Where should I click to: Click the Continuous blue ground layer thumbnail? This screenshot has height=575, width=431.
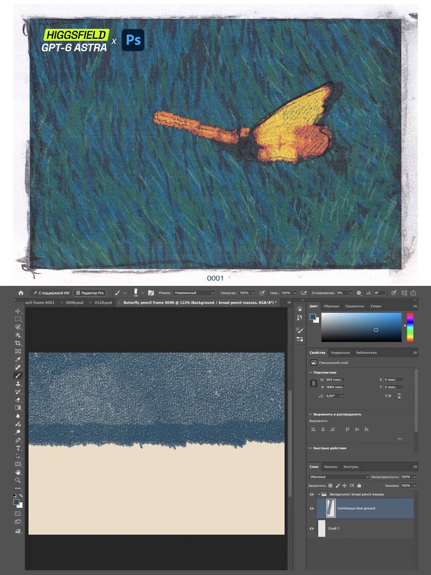[x=330, y=508]
